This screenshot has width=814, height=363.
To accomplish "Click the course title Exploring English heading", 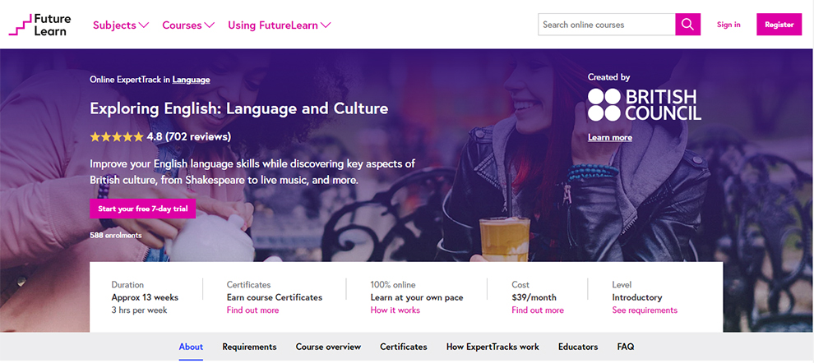I will pyautogui.click(x=238, y=109).
